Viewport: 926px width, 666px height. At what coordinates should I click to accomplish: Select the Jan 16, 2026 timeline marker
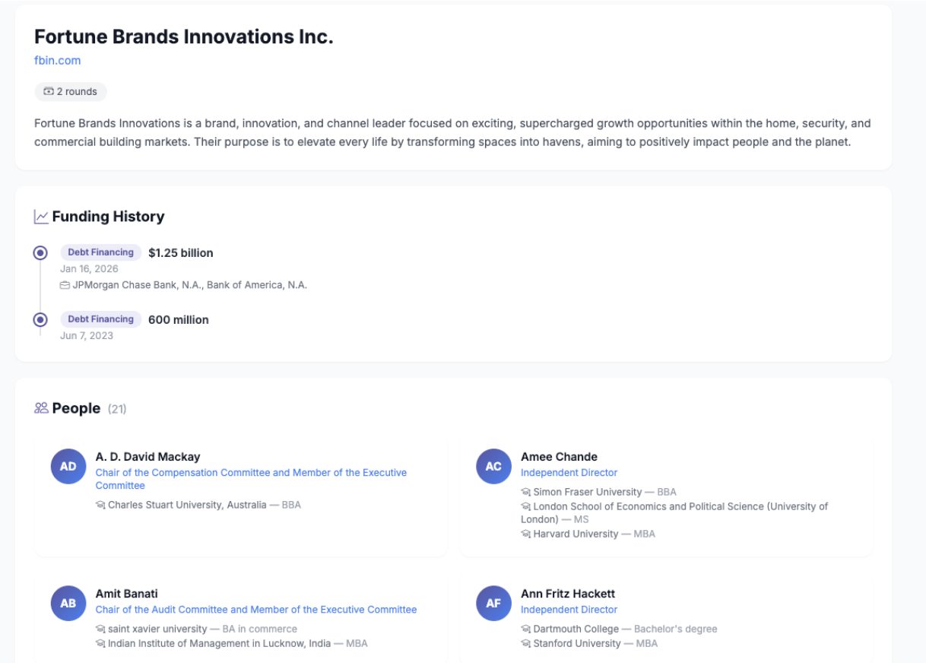(40, 253)
